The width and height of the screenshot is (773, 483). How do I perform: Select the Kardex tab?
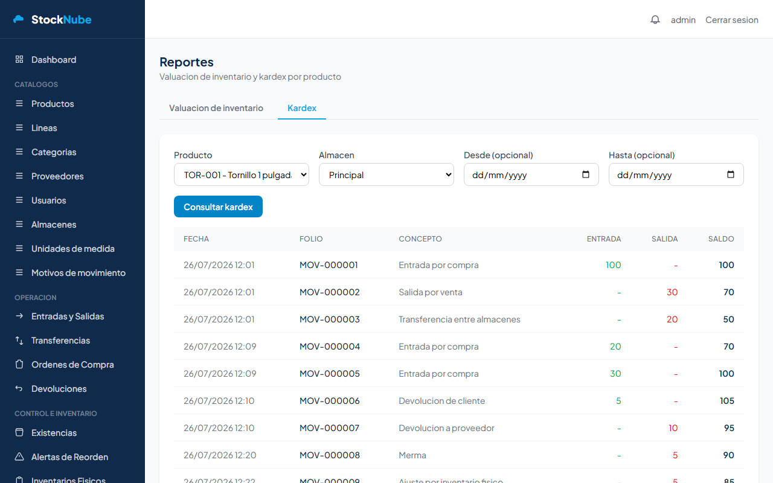tap(302, 108)
